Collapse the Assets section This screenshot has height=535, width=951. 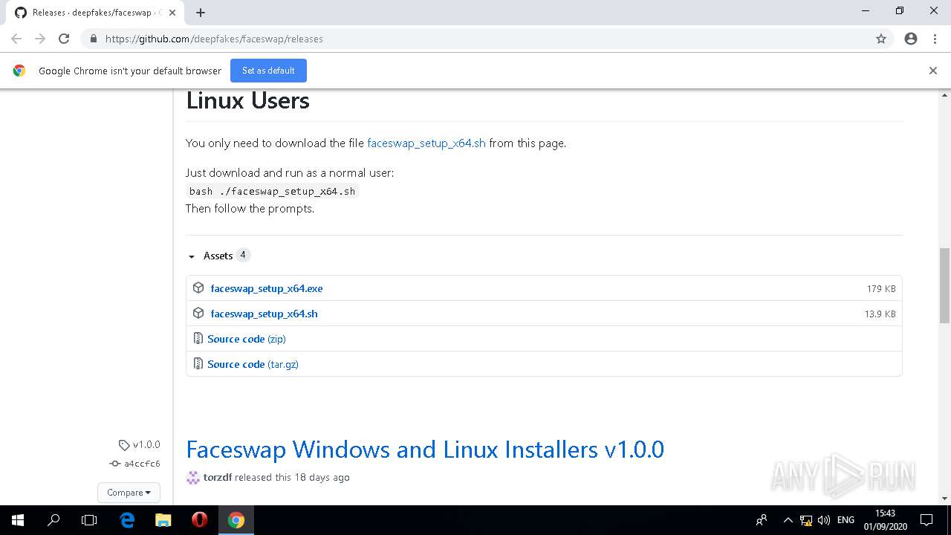point(218,256)
